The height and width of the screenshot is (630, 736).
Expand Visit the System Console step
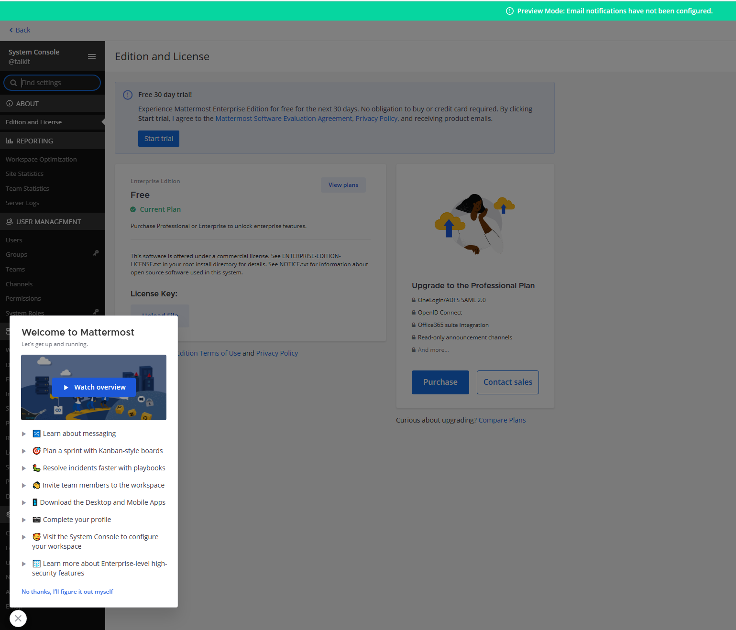[24, 537]
